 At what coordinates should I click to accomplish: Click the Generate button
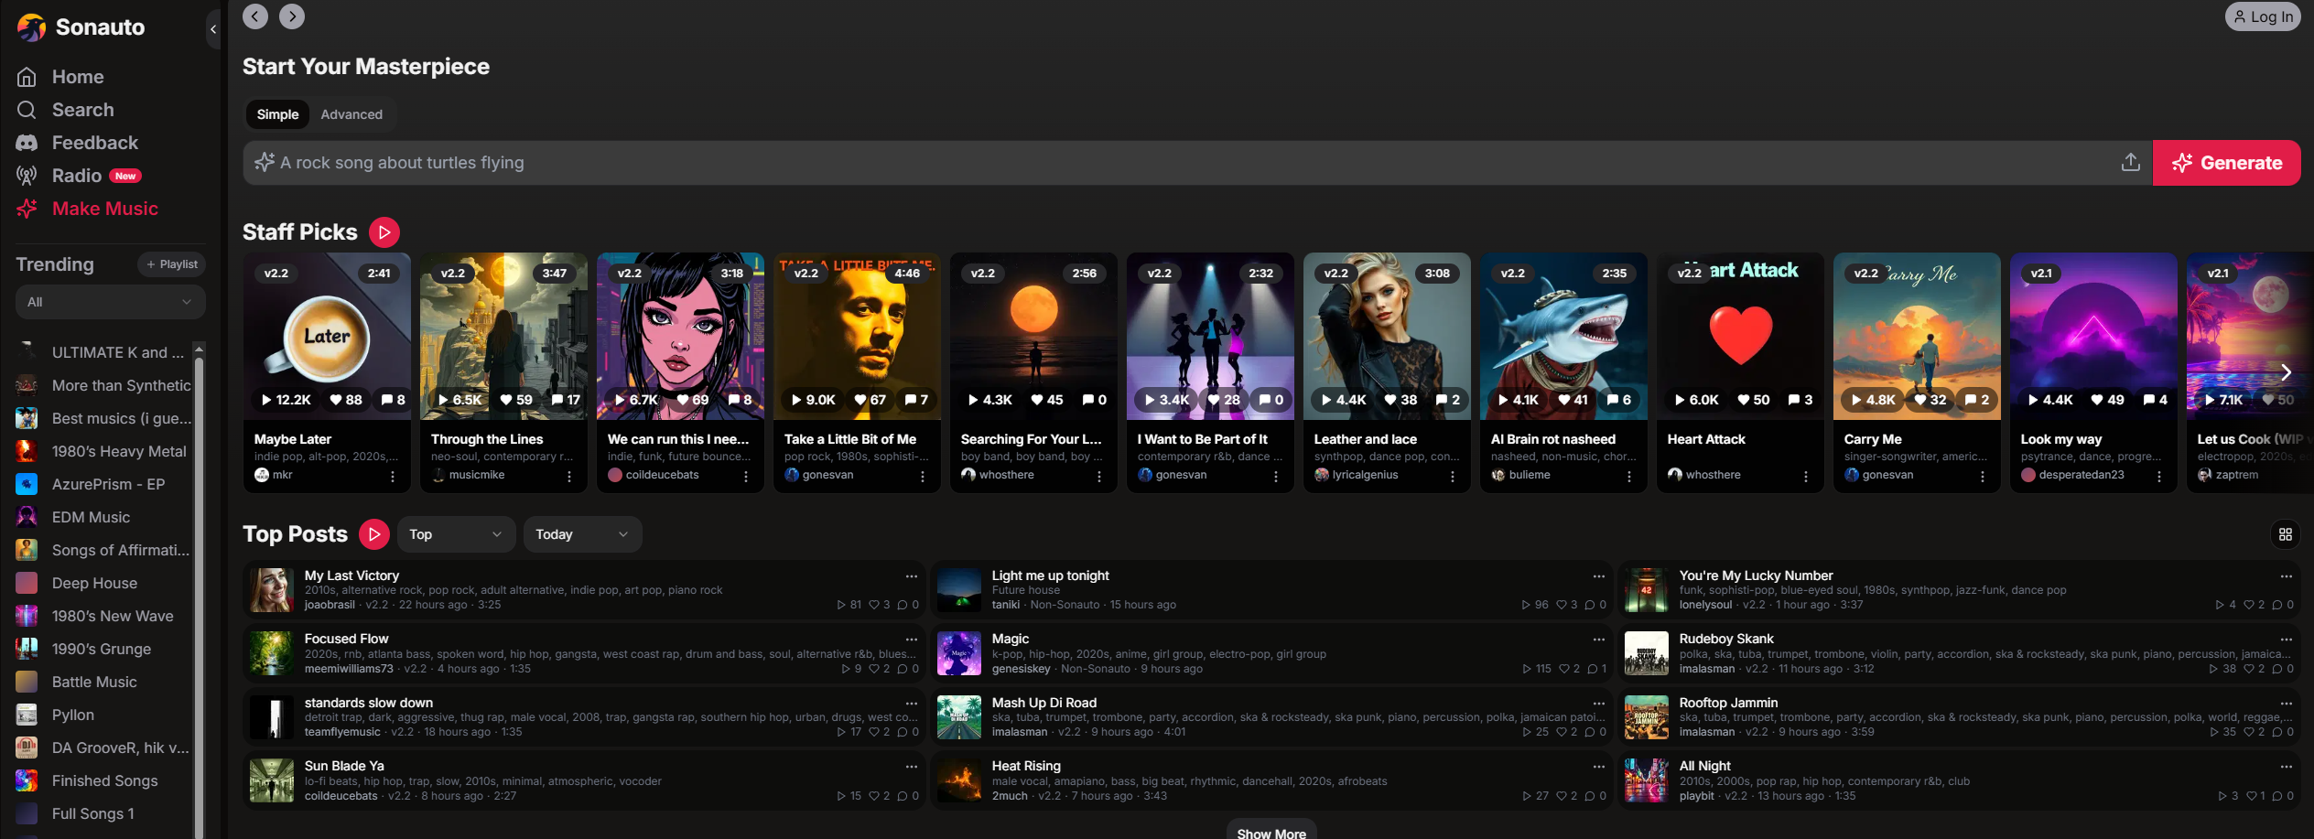pyautogui.click(x=2226, y=163)
